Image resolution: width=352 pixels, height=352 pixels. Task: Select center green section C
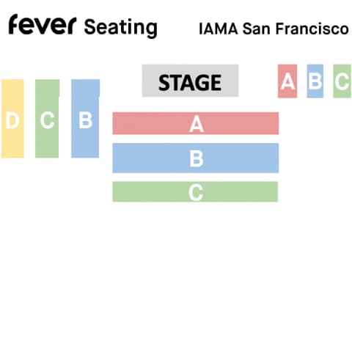[x=195, y=191]
